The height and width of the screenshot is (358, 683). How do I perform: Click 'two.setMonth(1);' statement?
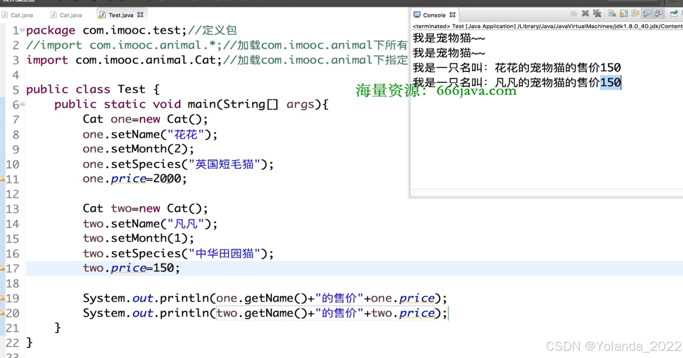coord(138,238)
